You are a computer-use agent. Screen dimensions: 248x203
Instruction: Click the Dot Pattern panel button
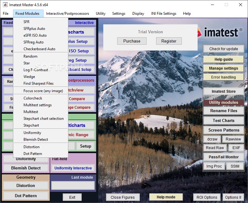26,196
